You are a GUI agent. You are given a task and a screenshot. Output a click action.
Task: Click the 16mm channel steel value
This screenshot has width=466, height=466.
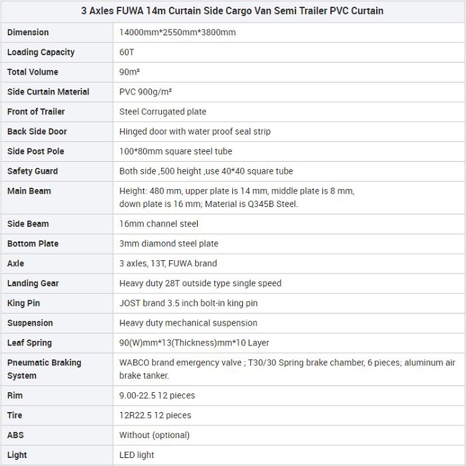pyautogui.click(x=158, y=224)
